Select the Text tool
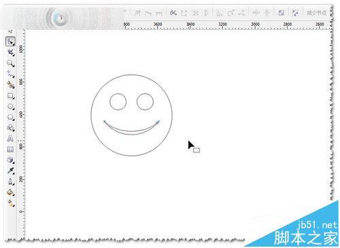This screenshot has height=248, width=340. click(x=10, y=139)
